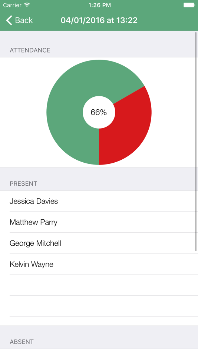Select Kelvin Wayne row
198x352 pixels.
click(x=99, y=264)
